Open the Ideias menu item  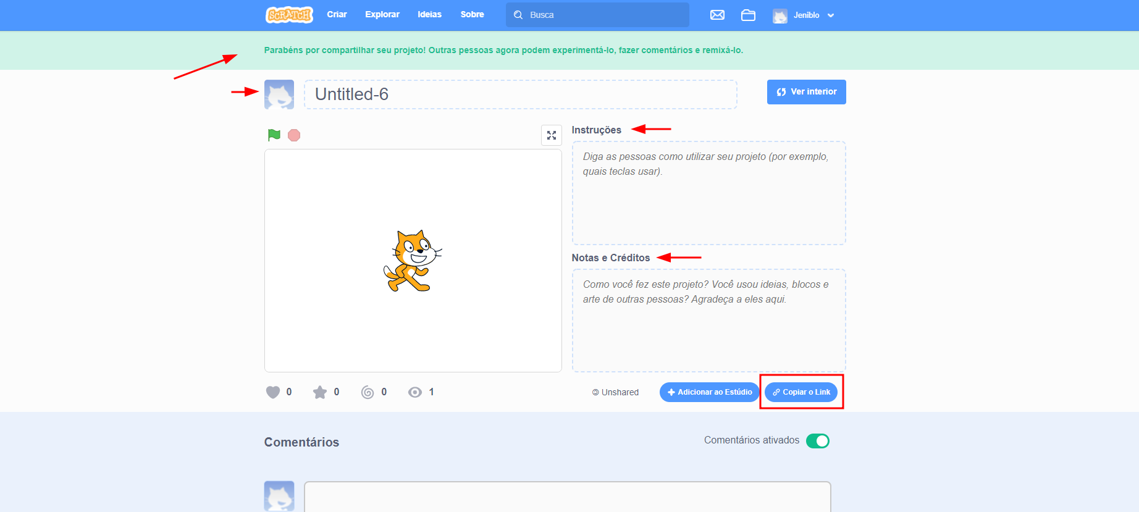click(x=429, y=15)
